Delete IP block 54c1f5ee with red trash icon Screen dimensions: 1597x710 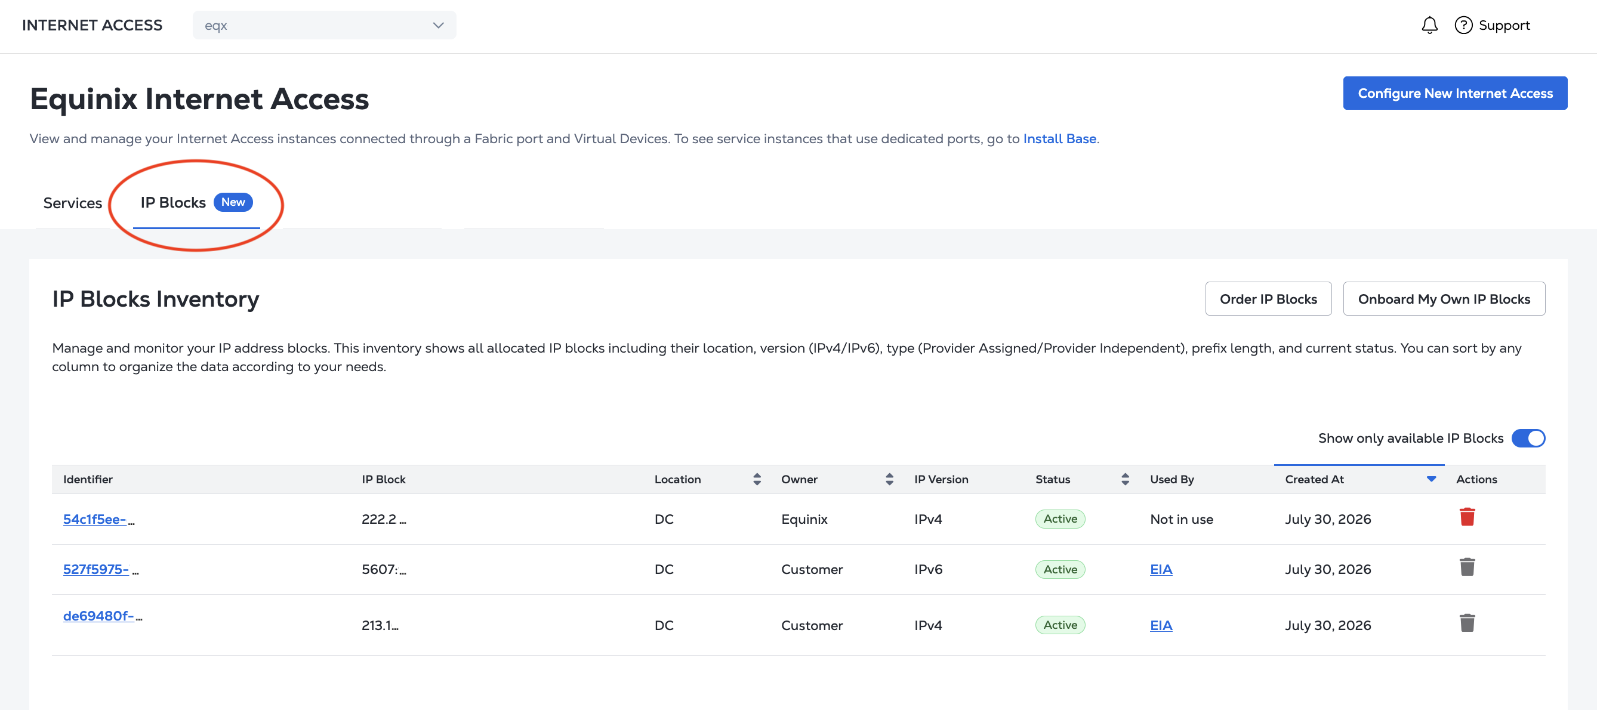(1467, 517)
